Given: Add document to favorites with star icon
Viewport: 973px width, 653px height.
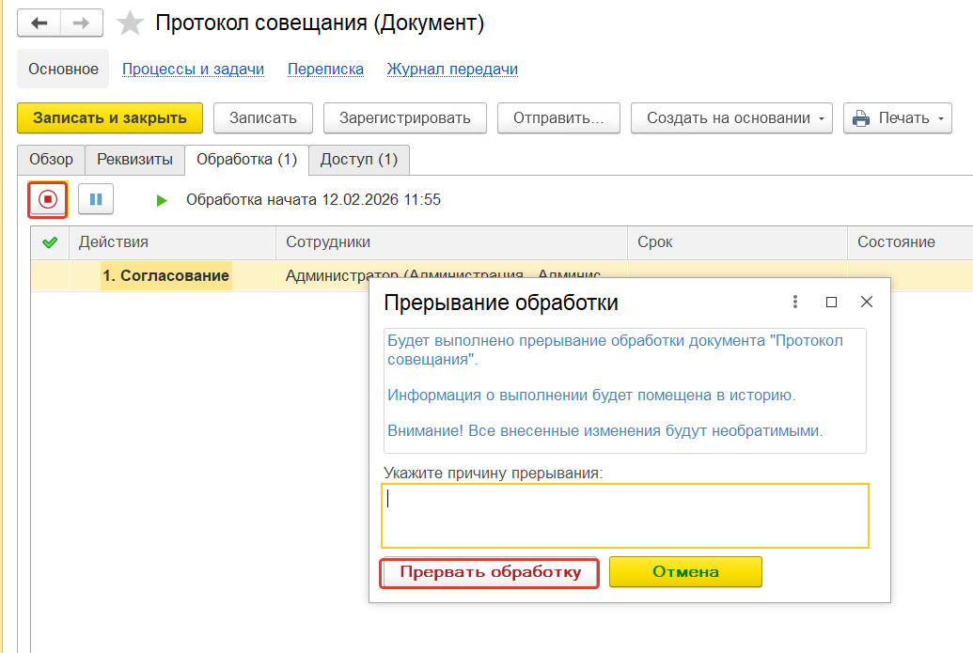Looking at the screenshot, I should (x=130, y=23).
